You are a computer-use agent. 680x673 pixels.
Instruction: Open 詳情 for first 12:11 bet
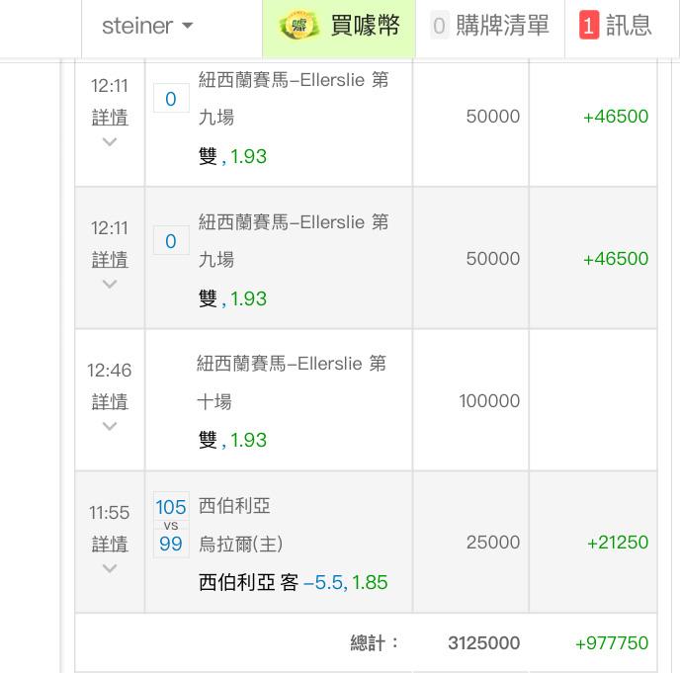coord(110,118)
